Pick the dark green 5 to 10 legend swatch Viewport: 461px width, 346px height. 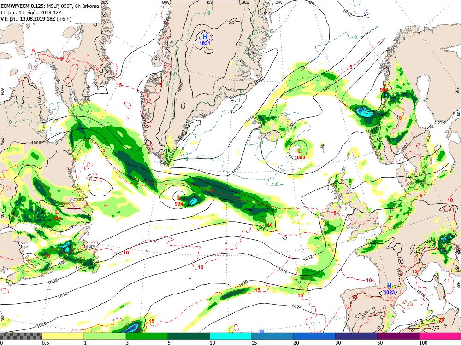[189, 336]
